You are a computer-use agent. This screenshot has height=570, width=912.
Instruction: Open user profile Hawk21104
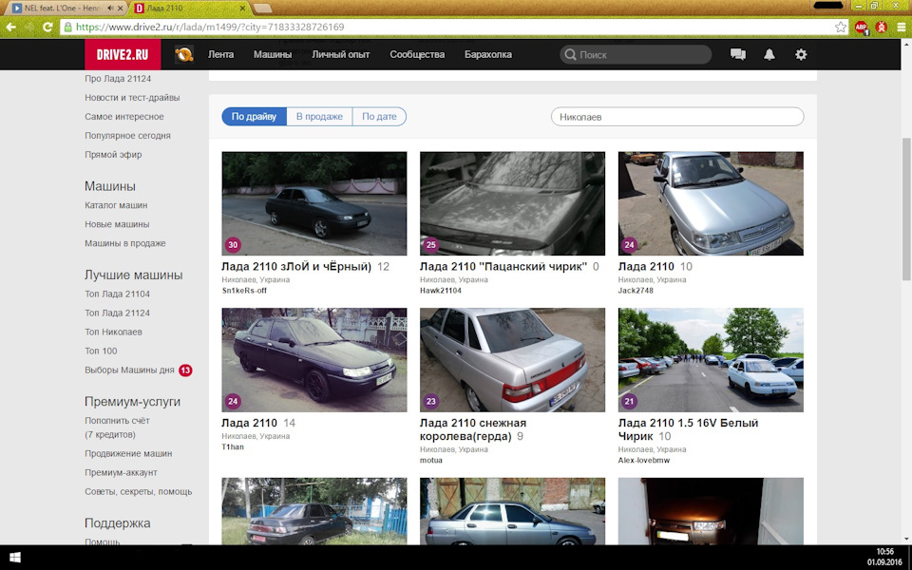441,291
